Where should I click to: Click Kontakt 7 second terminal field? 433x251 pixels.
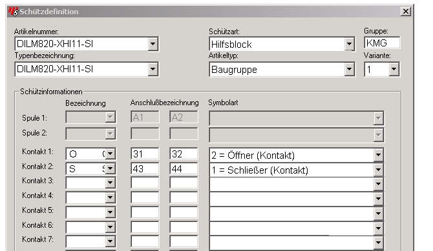click(184, 241)
